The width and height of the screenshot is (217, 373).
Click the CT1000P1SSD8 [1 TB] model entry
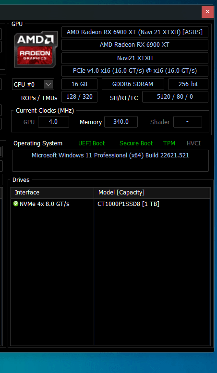pos(129,204)
